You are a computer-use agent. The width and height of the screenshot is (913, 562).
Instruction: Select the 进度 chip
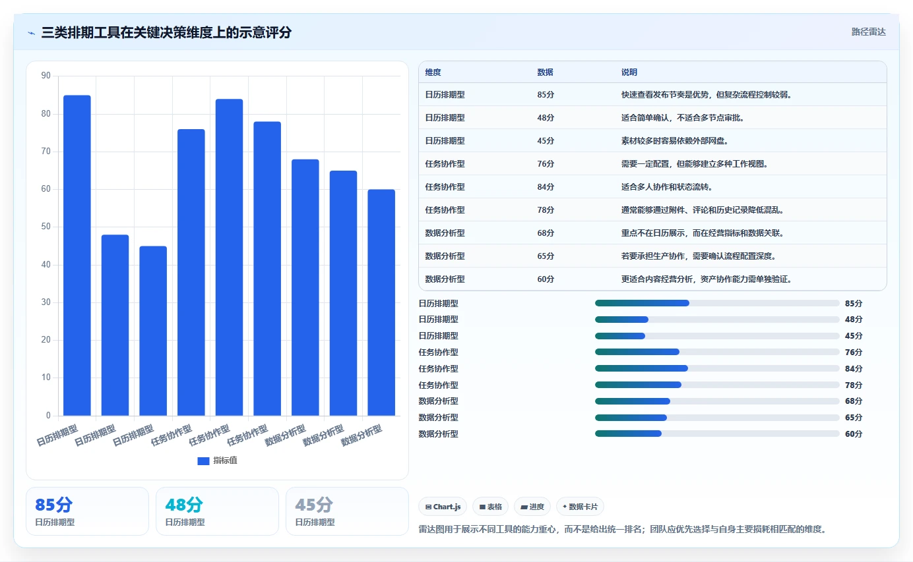(x=532, y=507)
